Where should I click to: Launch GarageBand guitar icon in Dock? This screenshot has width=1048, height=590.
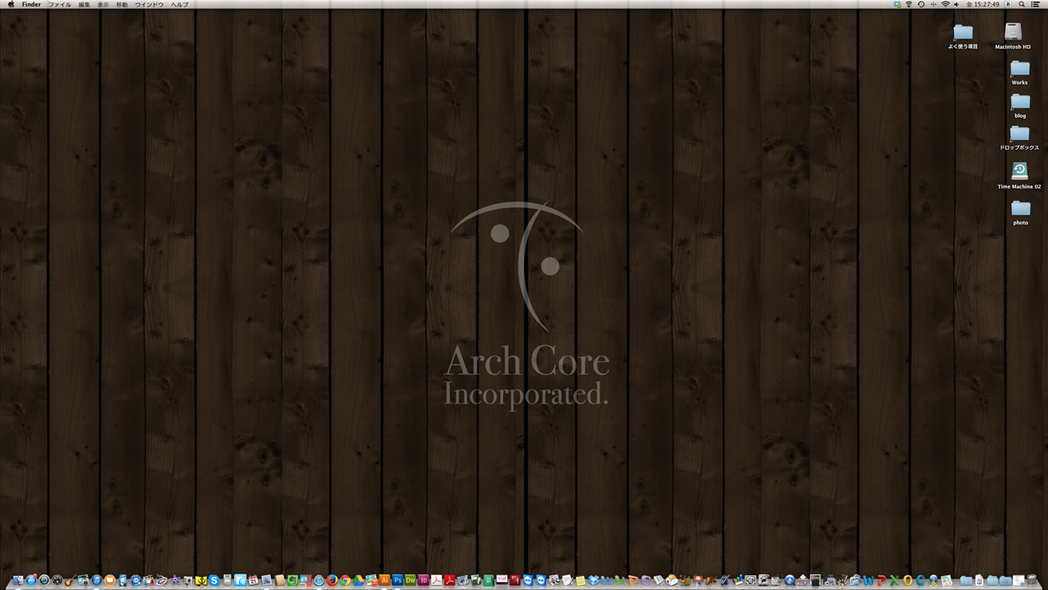(70, 580)
